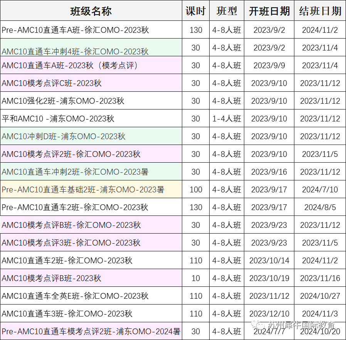The height and width of the screenshot is (340, 346).
Task: Click 4-8人班 in AMC10强化2班 row
Action: tap(227, 101)
